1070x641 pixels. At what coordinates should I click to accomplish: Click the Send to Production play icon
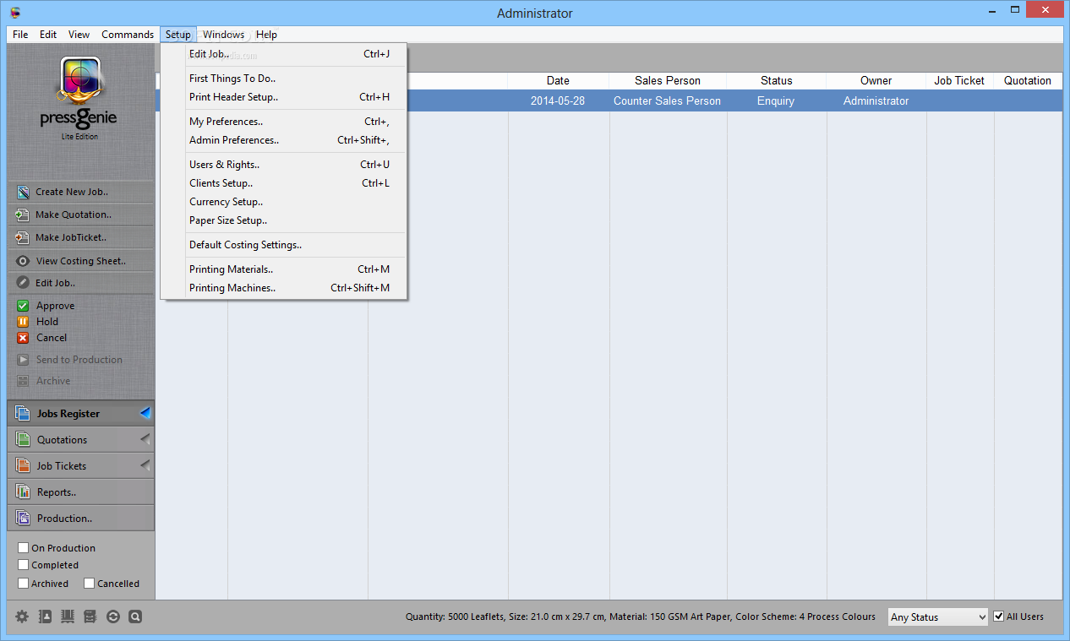tap(23, 360)
